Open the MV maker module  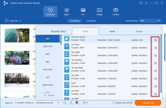tap(83, 12)
